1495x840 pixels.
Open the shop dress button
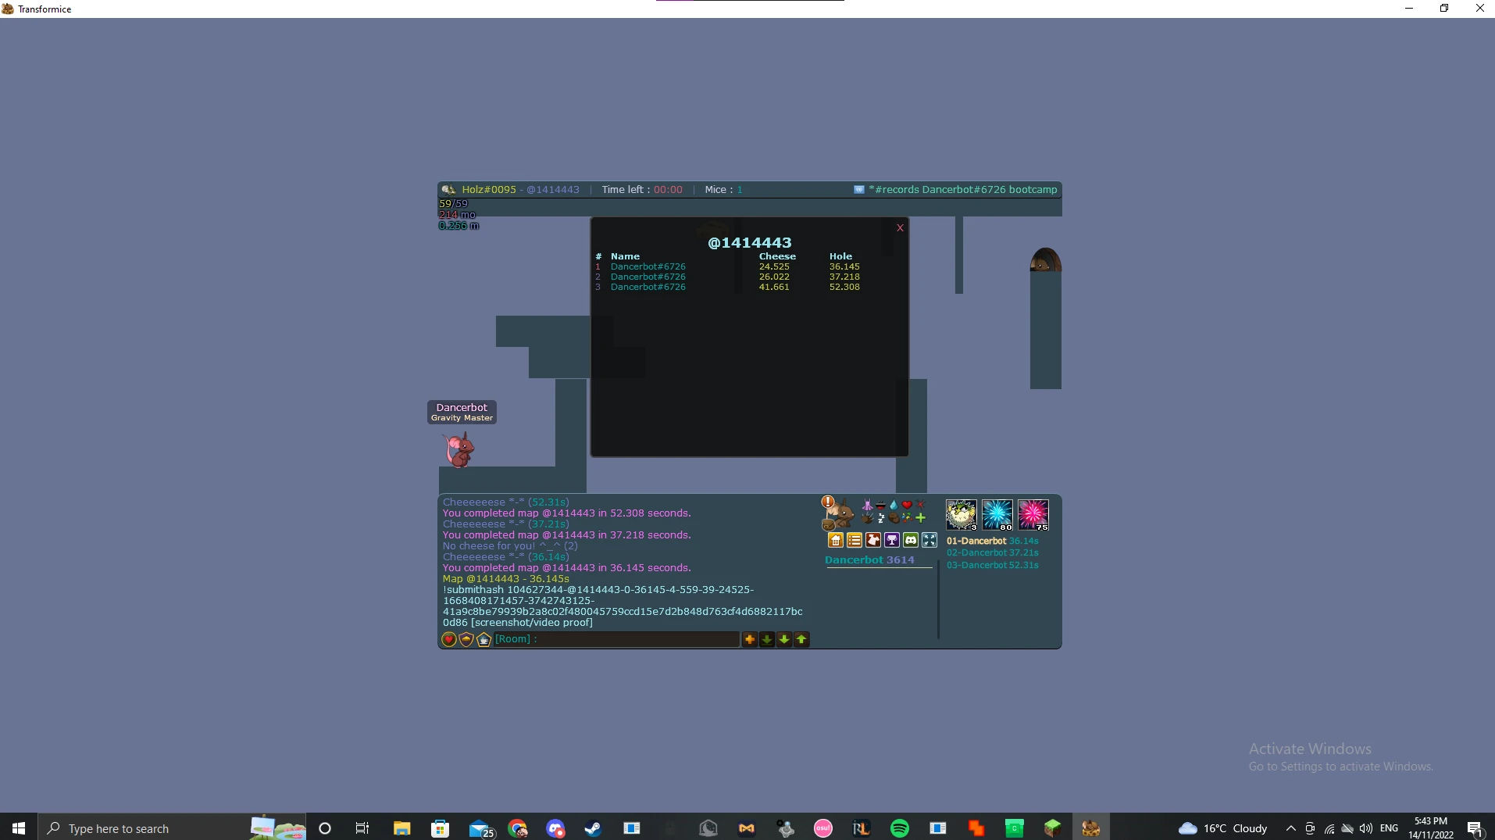[x=873, y=540]
